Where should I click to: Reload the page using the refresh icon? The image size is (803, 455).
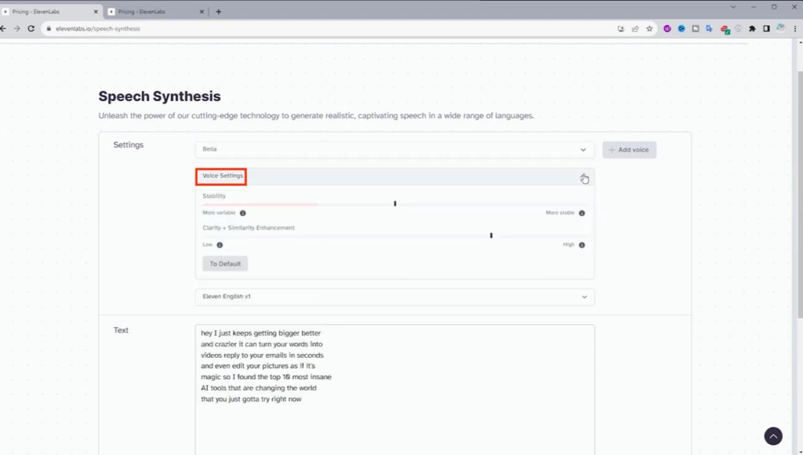pyautogui.click(x=31, y=28)
